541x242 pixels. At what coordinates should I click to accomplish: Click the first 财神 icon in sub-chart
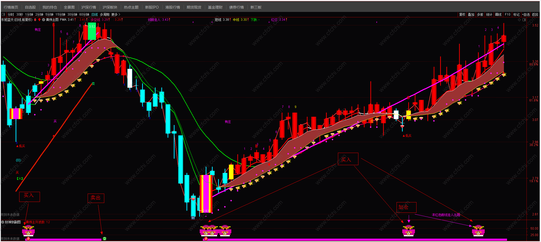pyautogui.click(x=28, y=230)
